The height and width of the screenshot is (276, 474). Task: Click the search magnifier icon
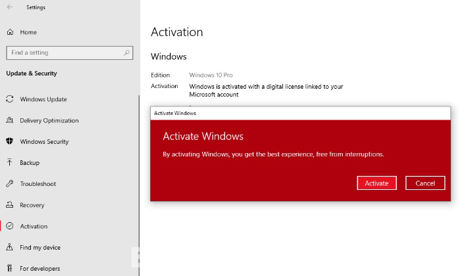[126, 53]
